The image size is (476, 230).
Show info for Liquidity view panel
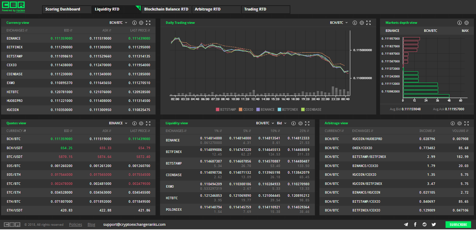click(294, 123)
